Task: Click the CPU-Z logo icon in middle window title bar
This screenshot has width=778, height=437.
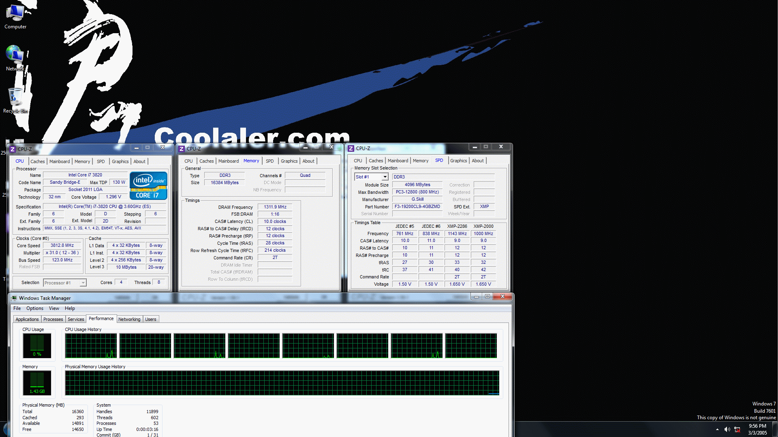Action: tap(182, 149)
